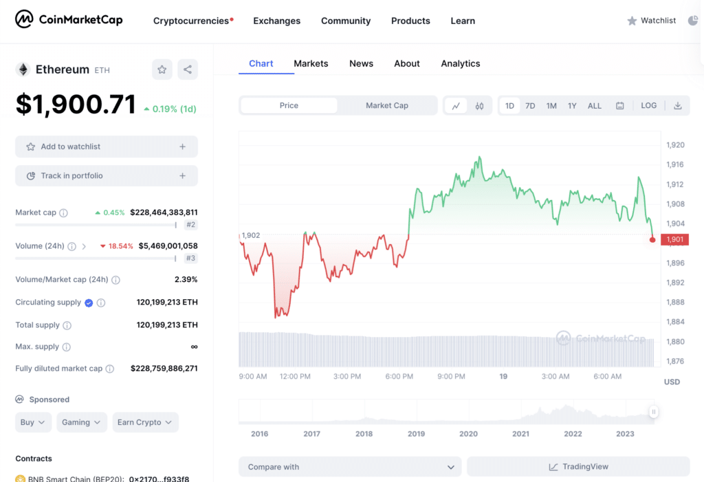Switch to the Analytics tab
The height and width of the screenshot is (482, 704).
460,64
